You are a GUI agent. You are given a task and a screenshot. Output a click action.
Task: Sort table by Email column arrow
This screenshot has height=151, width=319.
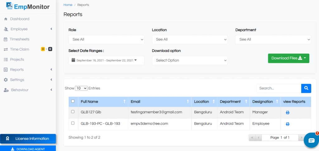188,101
